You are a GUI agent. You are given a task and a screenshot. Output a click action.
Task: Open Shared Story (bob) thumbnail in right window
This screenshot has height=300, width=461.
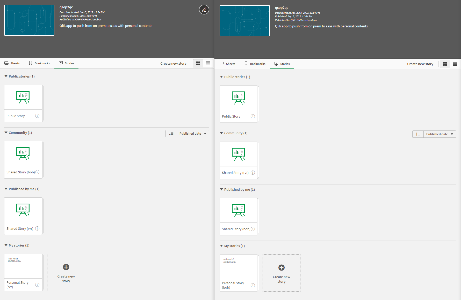(x=239, y=211)
